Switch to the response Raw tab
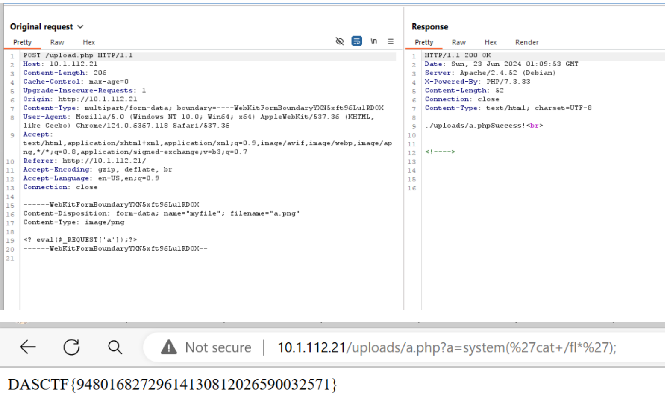 click(x=458, y=42)
